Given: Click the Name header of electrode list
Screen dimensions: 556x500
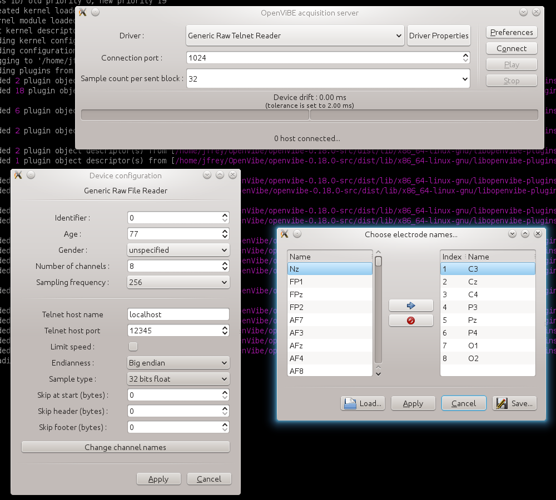Looking at the screenshot, I should [x=330, y=257].
